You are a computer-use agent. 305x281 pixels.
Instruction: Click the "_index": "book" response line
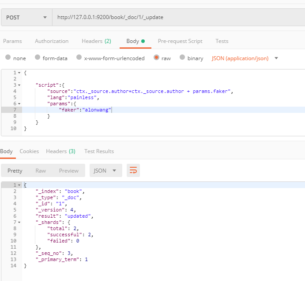coord(60,191)
